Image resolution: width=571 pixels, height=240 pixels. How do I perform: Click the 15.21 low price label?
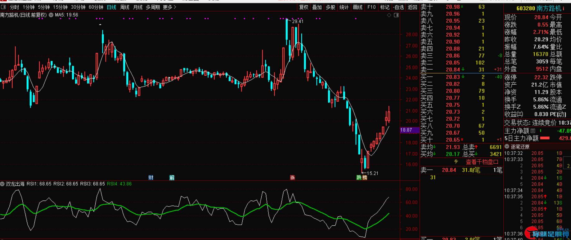click(x=373, y=173)
